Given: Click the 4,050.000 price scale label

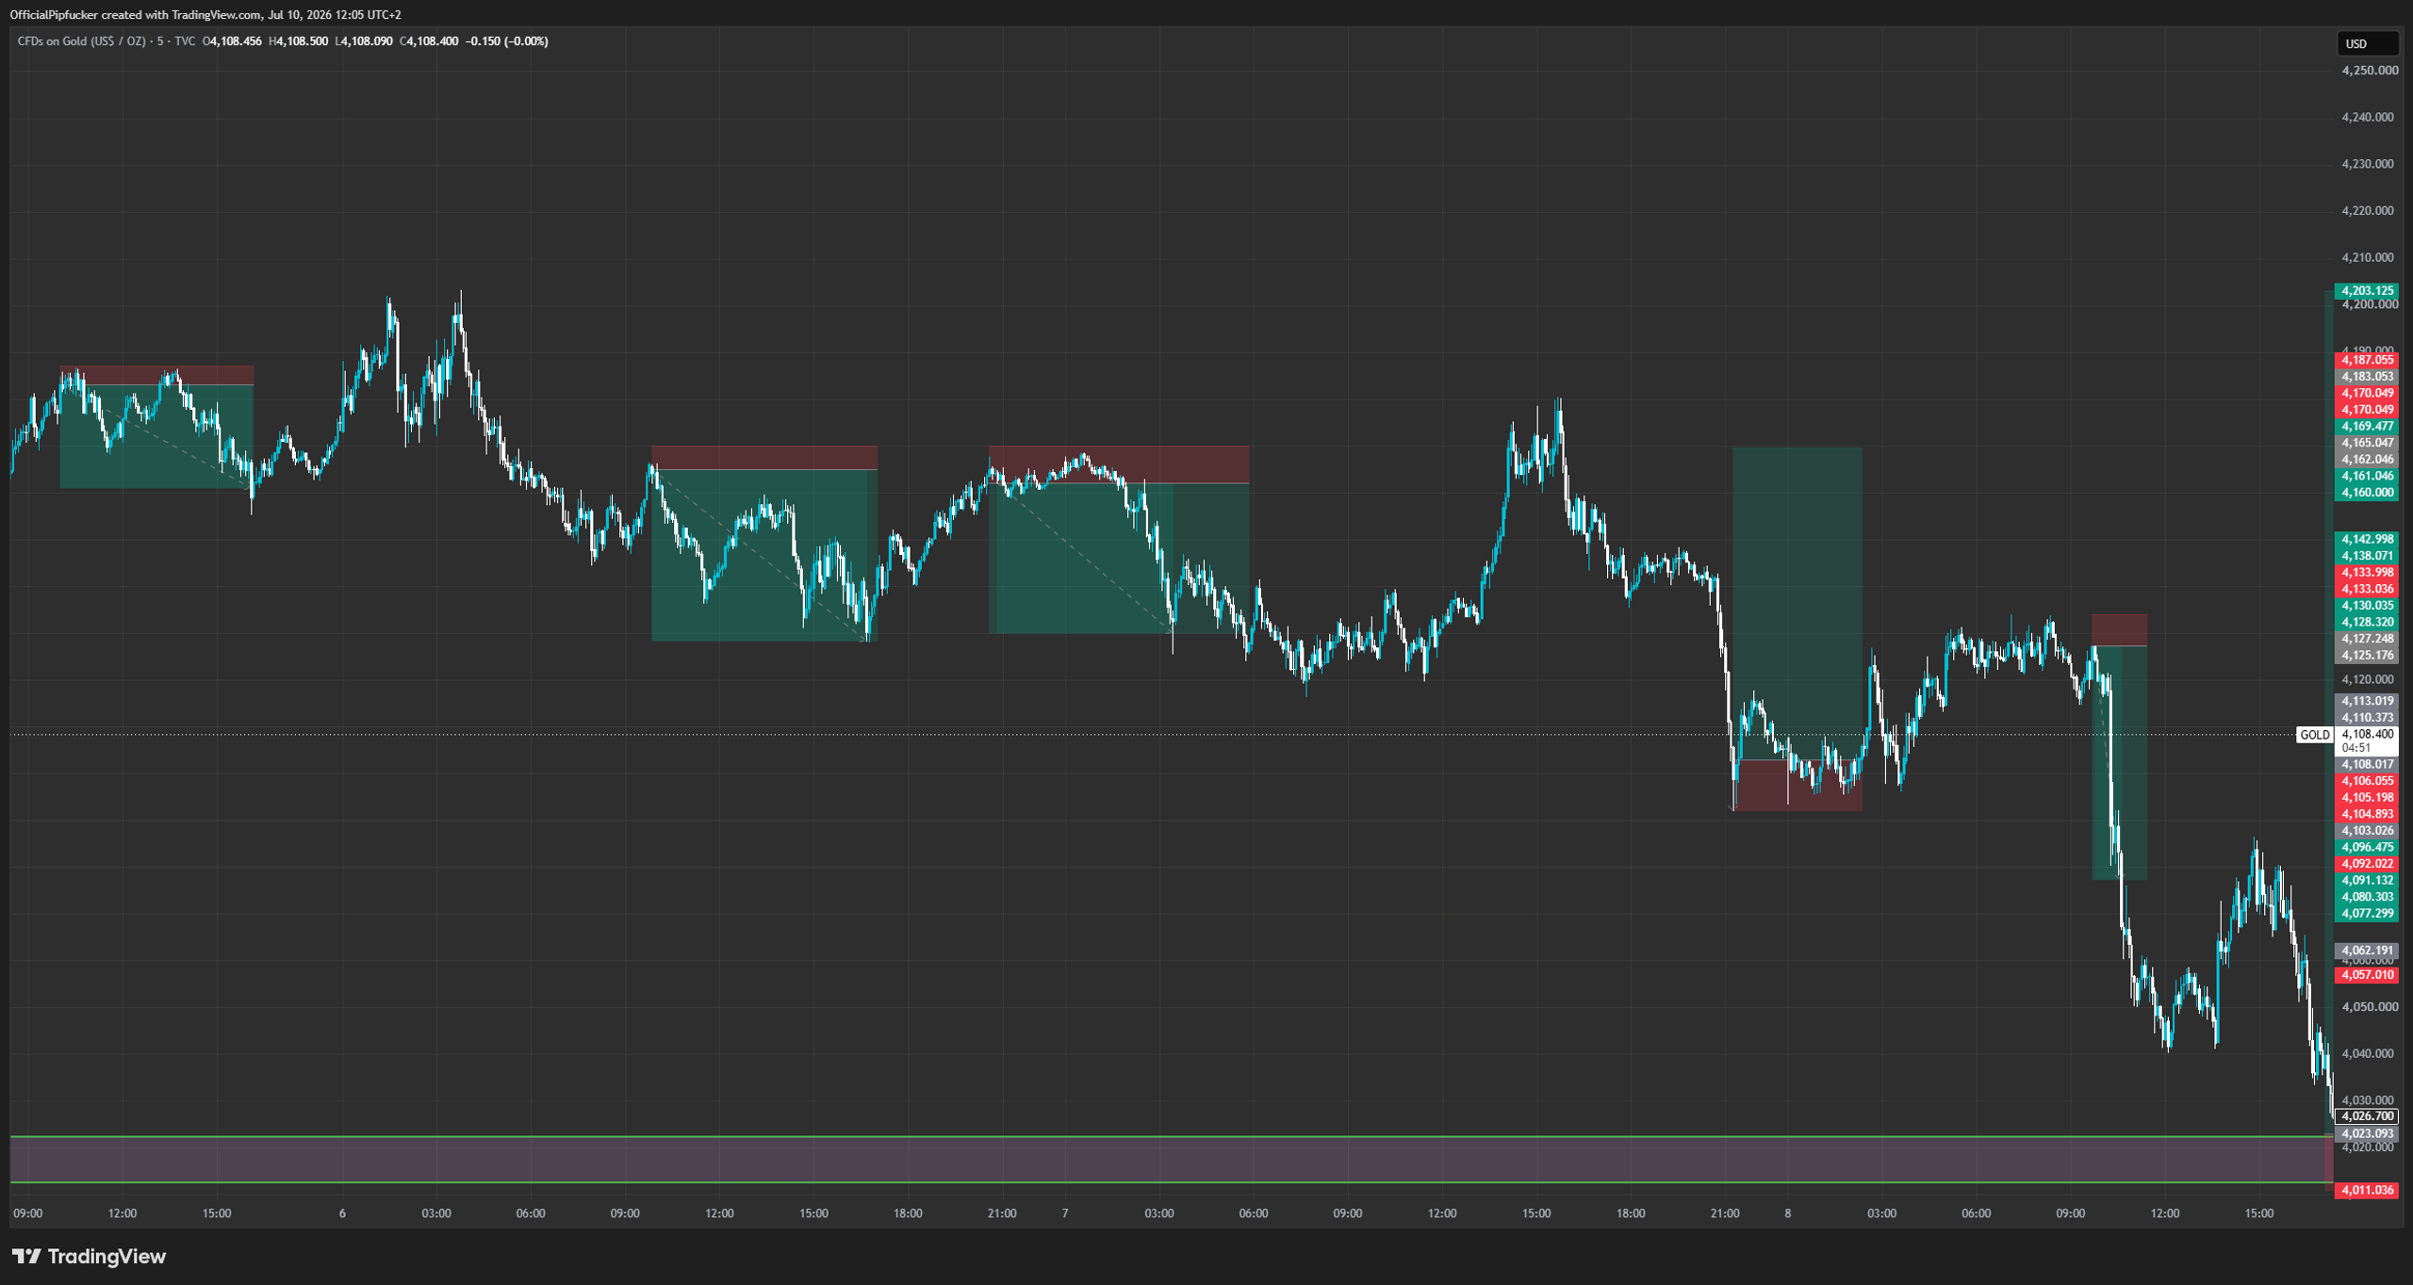Looking at the screenshot, I should tap(2369, 1007).
